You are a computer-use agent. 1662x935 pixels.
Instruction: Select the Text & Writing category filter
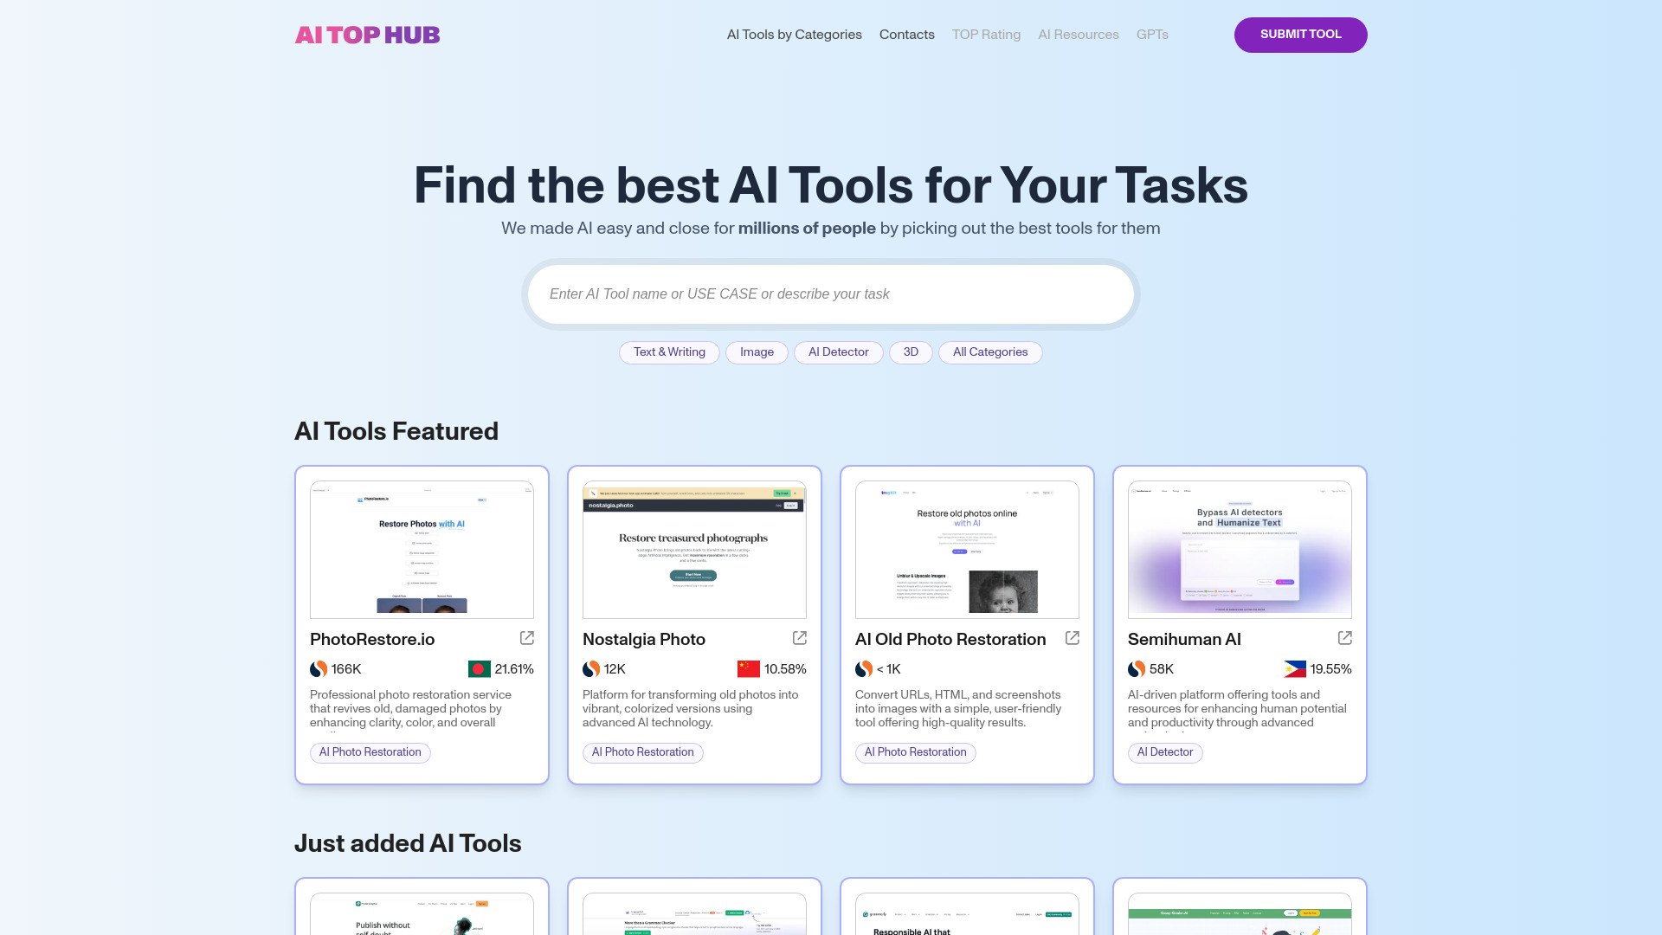coord(669,351)
